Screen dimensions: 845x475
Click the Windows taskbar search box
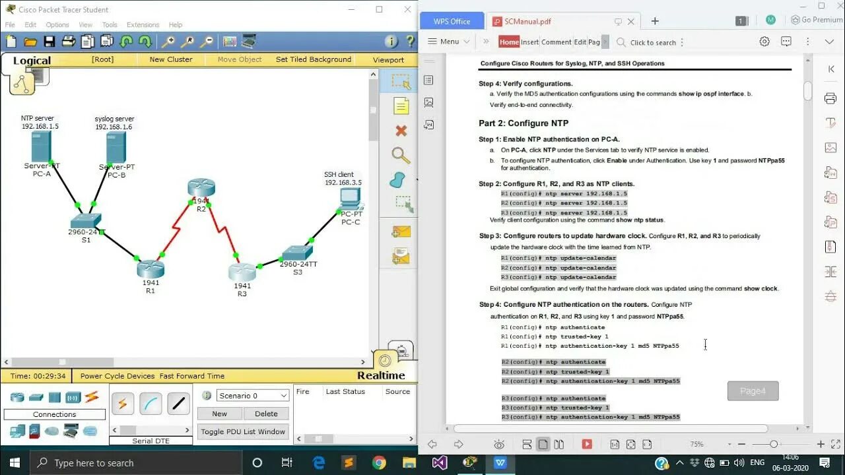136,462
